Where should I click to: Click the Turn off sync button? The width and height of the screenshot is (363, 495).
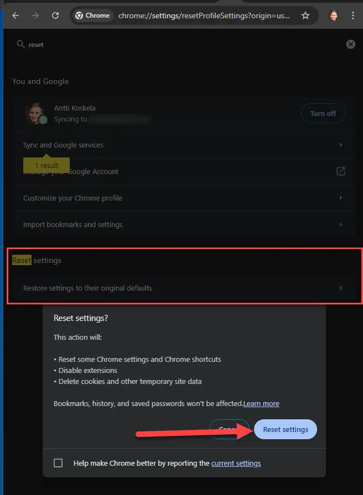(x=323, y=113)
